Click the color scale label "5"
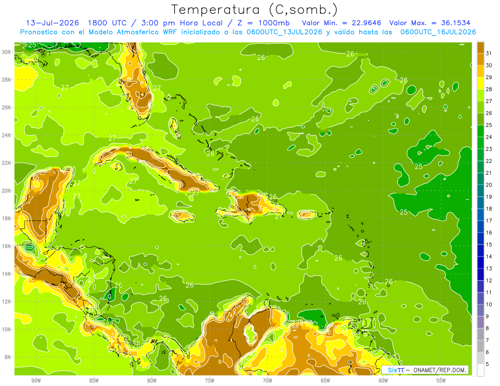The width and height of the screenshot is (500, 386). coord(487,364)
